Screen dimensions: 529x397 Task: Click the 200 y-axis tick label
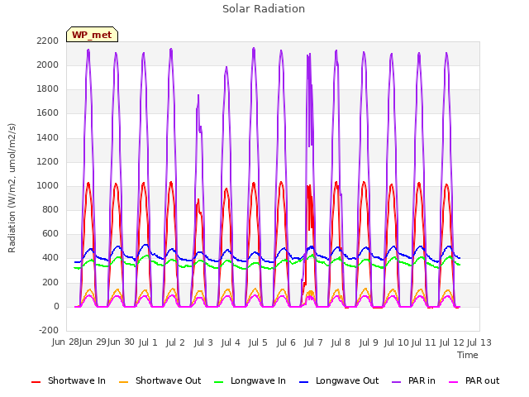tap(50, 282)
